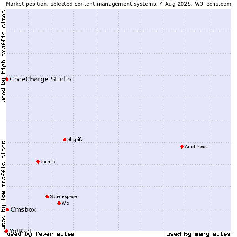
Task: Click the 'used by low traffic sites' axis label
Action: click(3, 185)
